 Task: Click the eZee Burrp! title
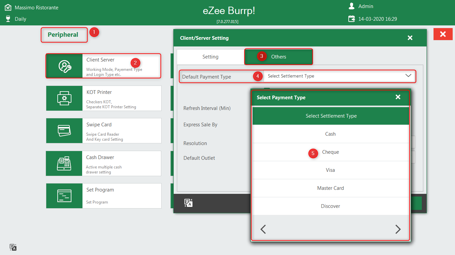point(229,11)
